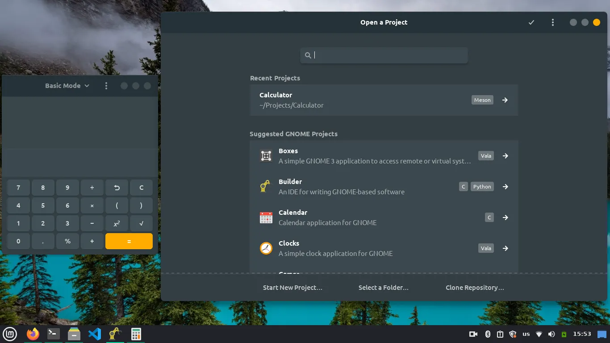Click the x squared button in Calculator
Viewport: 610px width, 343px height.
pyautogui.click(x=117, y=223)
